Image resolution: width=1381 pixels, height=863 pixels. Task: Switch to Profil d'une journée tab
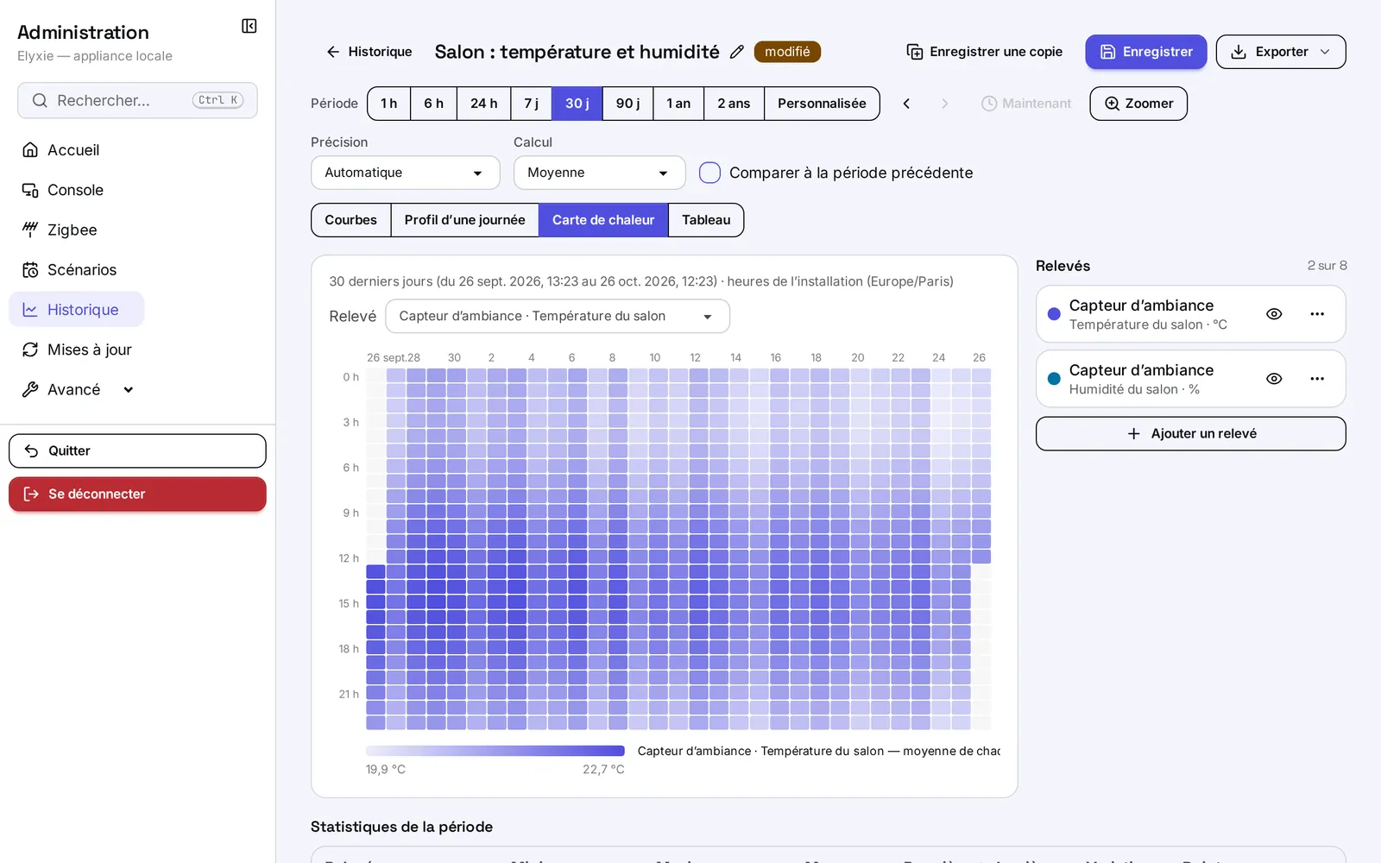(464, 220)
